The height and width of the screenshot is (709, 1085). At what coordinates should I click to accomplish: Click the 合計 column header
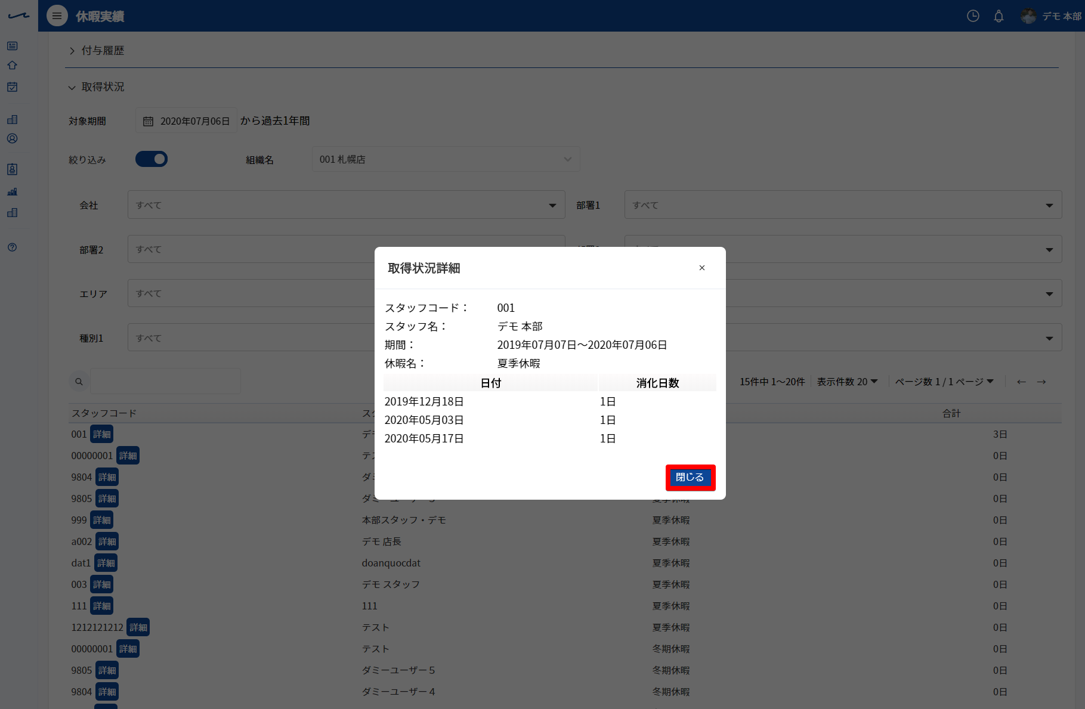click(951, 413)
